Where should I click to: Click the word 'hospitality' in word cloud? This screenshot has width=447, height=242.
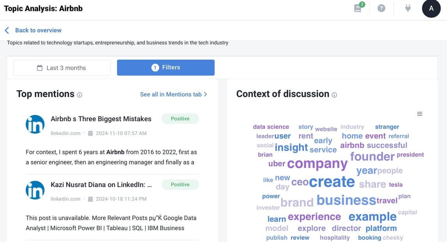[x=334, y=237]
